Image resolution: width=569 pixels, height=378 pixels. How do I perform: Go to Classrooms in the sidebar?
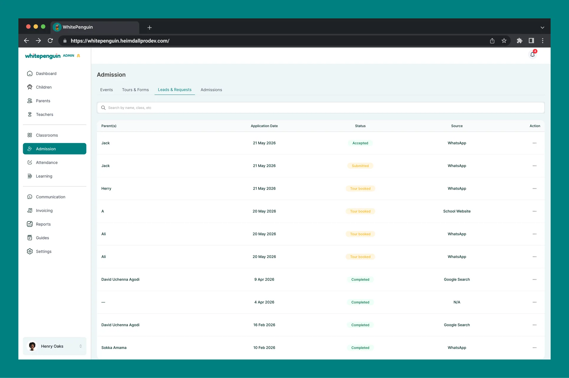(55, 135)
